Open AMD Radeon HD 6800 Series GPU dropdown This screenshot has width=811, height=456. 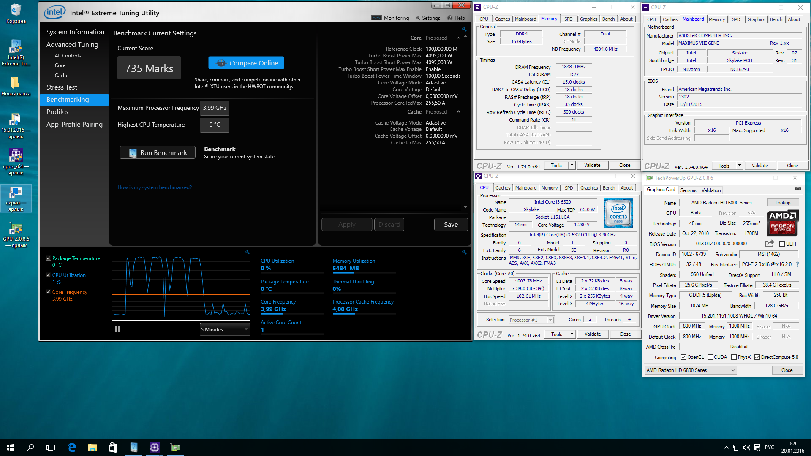click(x=691, y=370)
